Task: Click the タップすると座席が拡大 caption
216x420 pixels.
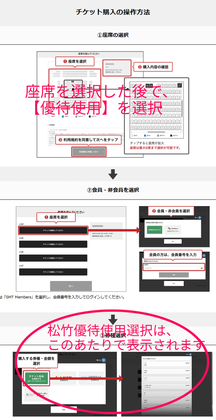Action: (x=147, y=143)
